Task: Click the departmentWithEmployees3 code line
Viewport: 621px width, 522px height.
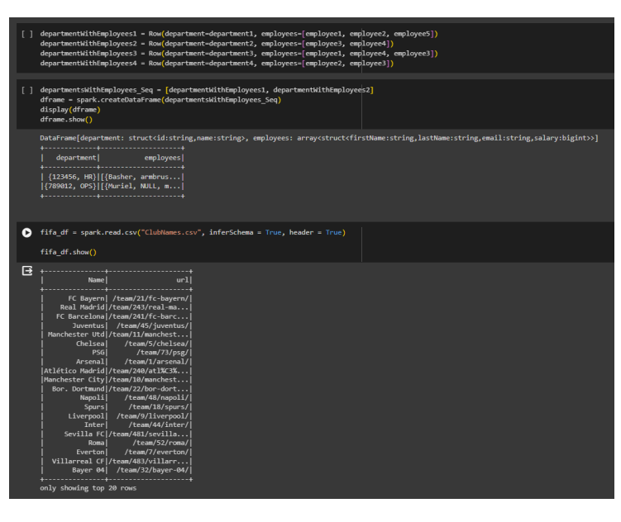Action: (x=239, y=54)
